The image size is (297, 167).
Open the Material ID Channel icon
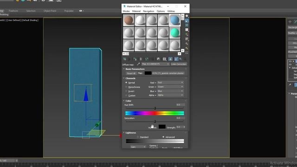[x=164, y=59]
